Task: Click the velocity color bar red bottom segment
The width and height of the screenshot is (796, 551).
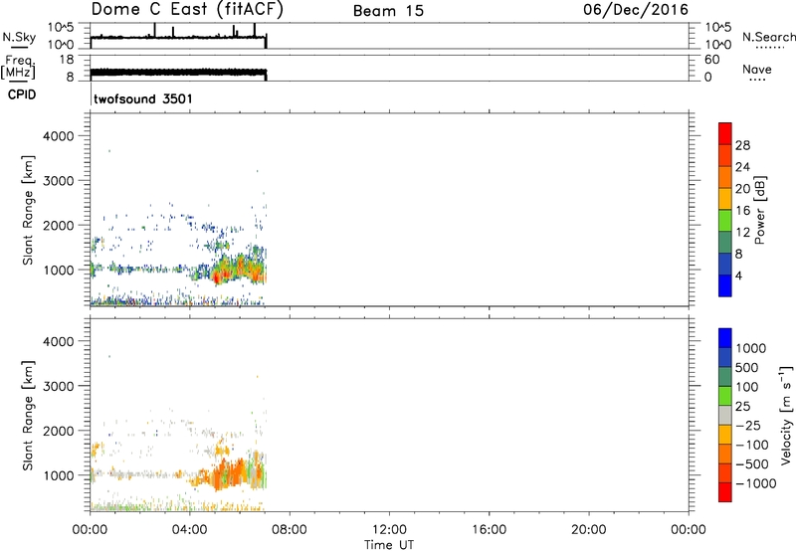Action: (725, 492)
